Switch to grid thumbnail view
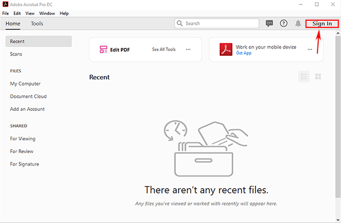Screen dimensions: 341x223 click(318, 77)
